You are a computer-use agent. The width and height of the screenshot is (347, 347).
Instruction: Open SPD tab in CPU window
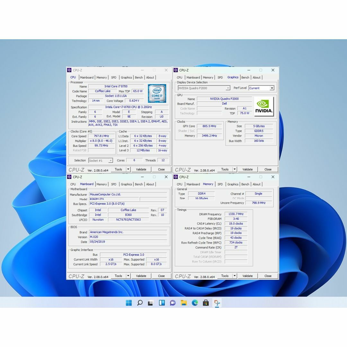tap(114, 77)
